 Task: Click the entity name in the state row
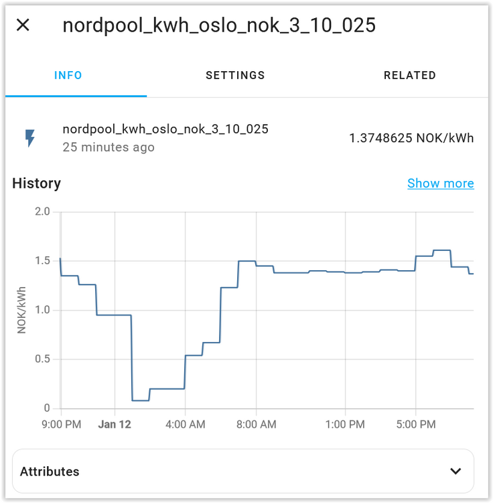pyautogui.click(x=165, y=129)
